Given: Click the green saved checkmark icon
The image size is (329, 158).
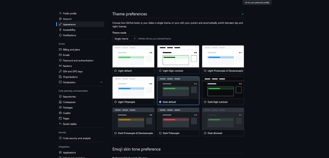Looking at the screenshot, I should (243, 14).
